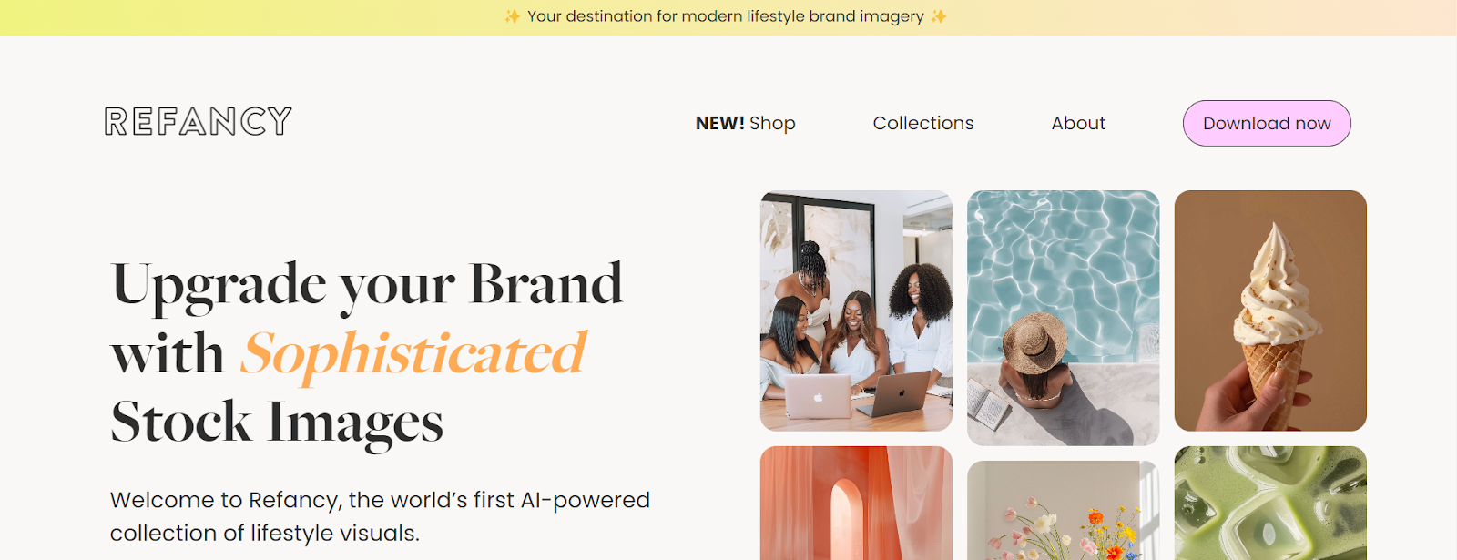Screen dimensions: 1457x560
Task: Click the right sparkle icon in banner
Action: pyautogui.click(x=939, y=16)
